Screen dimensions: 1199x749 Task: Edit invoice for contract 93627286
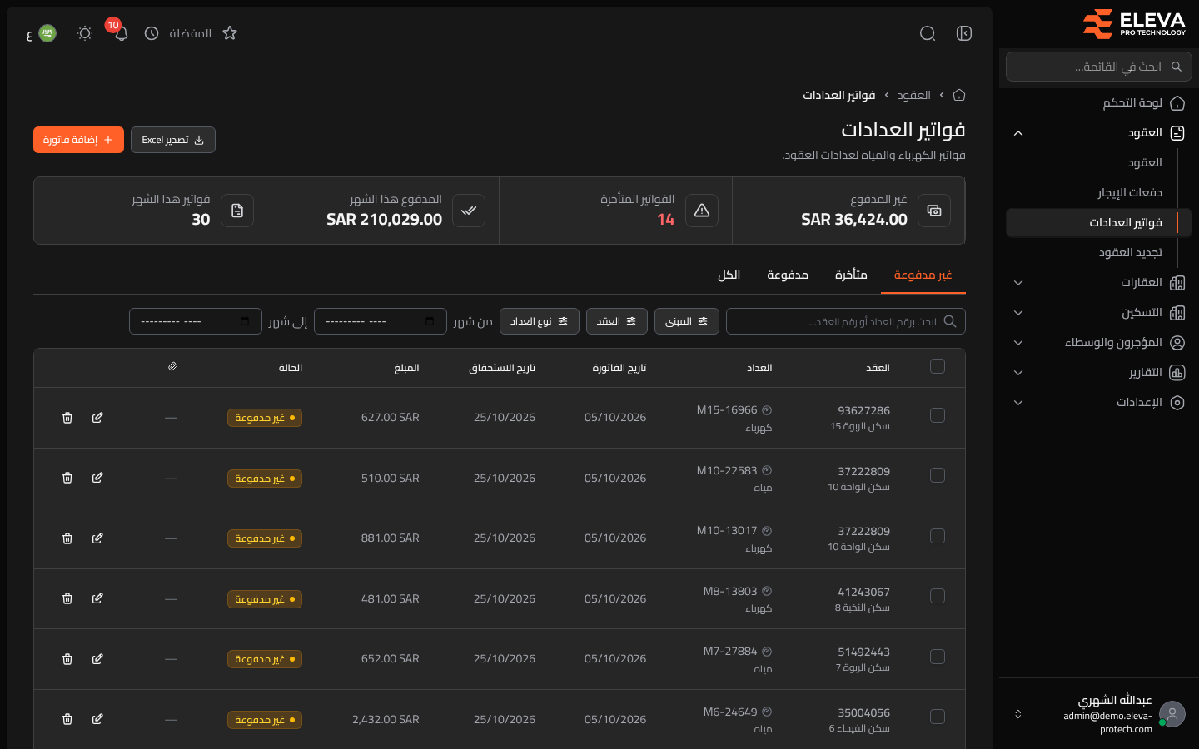97,418
